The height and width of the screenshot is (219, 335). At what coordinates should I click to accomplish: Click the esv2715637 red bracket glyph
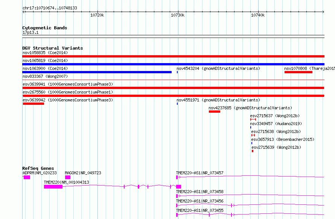click(x=253, y=119)
